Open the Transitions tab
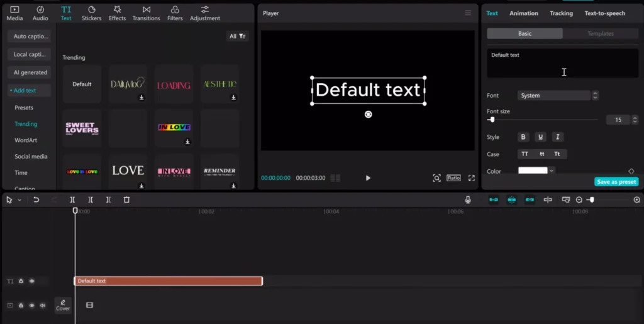The image size is (644, 324). click(x=146, y=13)
